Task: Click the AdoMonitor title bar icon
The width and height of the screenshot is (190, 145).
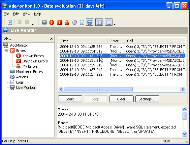Action: [x=5, y=6]
